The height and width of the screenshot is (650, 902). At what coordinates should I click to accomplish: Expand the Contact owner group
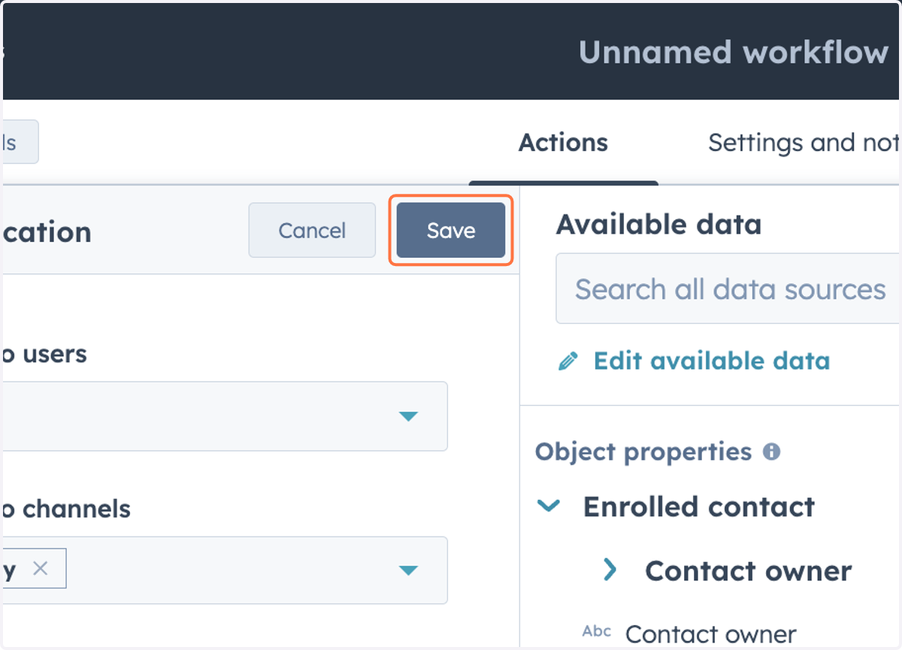pyautogui.click(x=610, y=570)
